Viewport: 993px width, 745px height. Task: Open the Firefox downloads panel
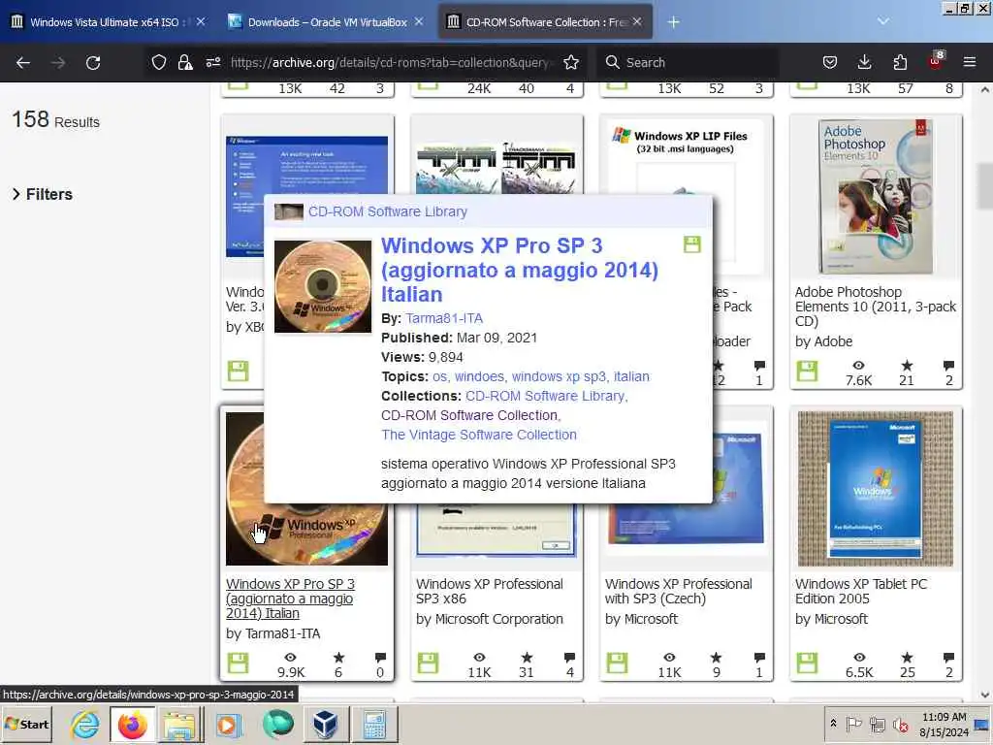[x=864, y=62]
